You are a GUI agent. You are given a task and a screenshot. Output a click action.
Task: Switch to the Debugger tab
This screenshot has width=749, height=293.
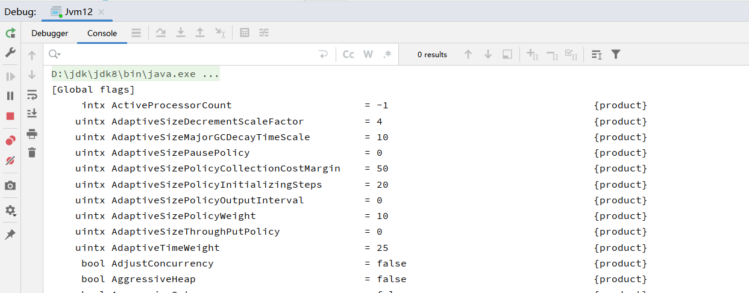(x=50, y=33)
